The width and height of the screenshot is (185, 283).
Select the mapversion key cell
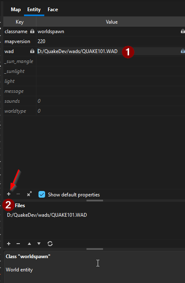19,41
